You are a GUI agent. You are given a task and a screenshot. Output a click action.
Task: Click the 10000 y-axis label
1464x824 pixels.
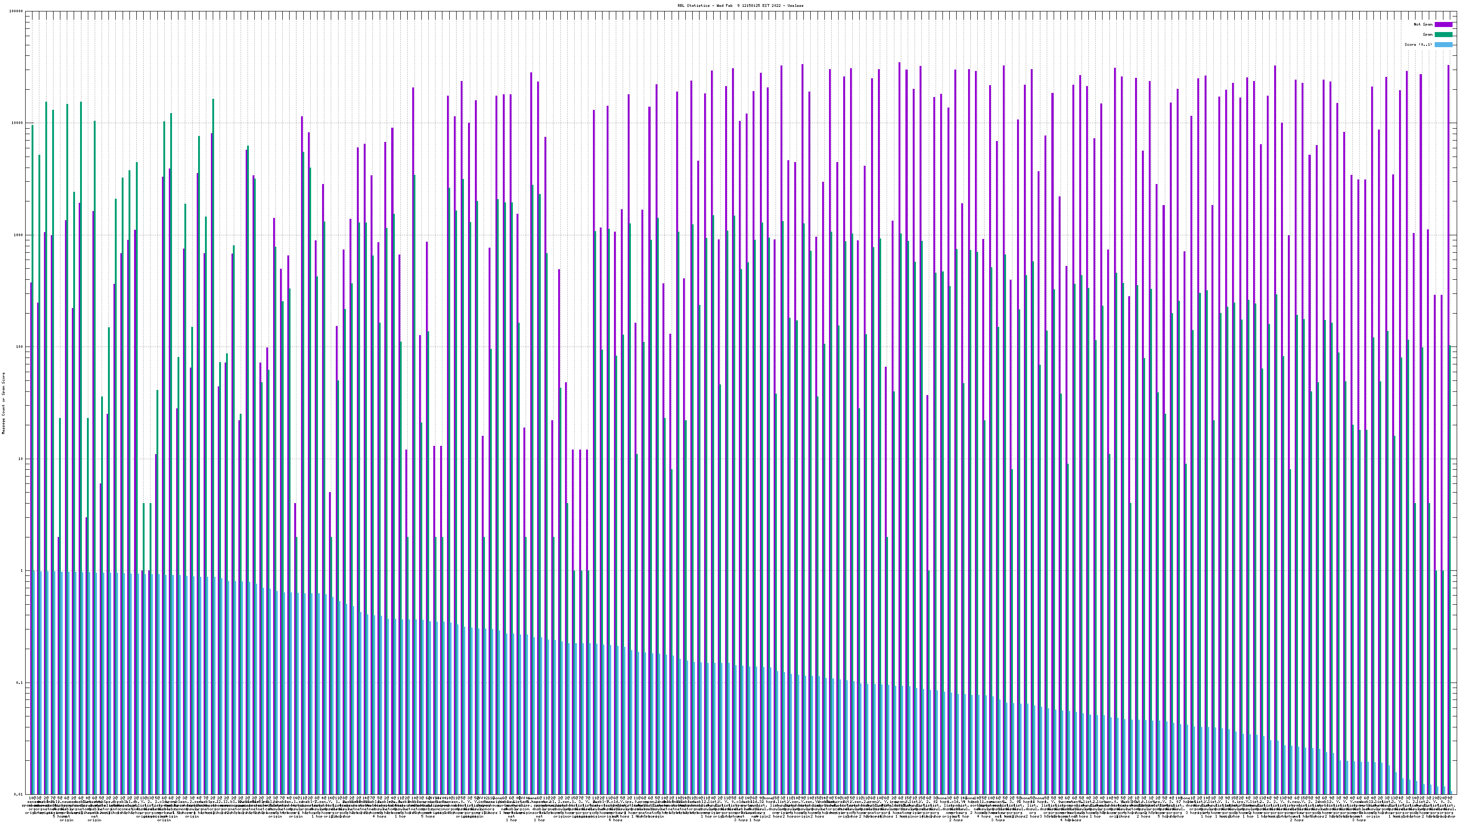(18, 124)
